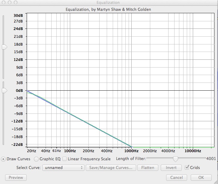
Task: Click the 12dB scale label
Action: 18,59
